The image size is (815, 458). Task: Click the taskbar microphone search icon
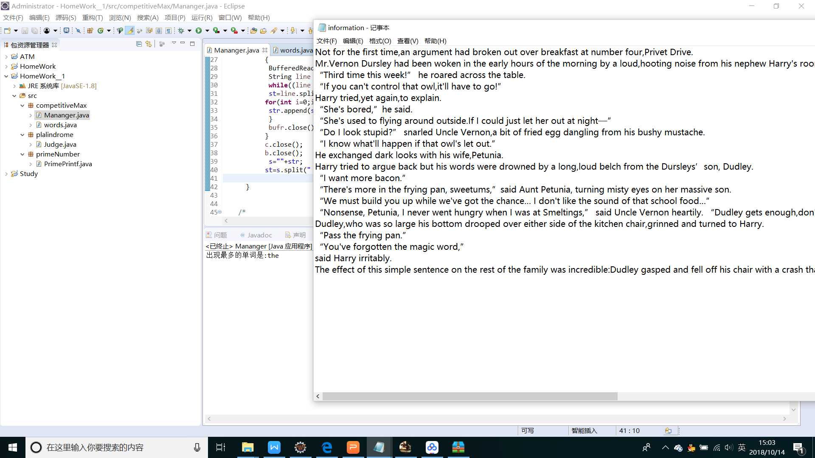click(x=197, y=447)
